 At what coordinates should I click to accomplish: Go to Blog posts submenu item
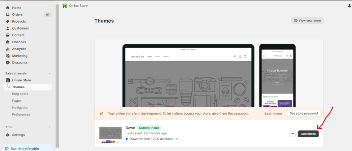pyautogui.click(x=20, y=94)
